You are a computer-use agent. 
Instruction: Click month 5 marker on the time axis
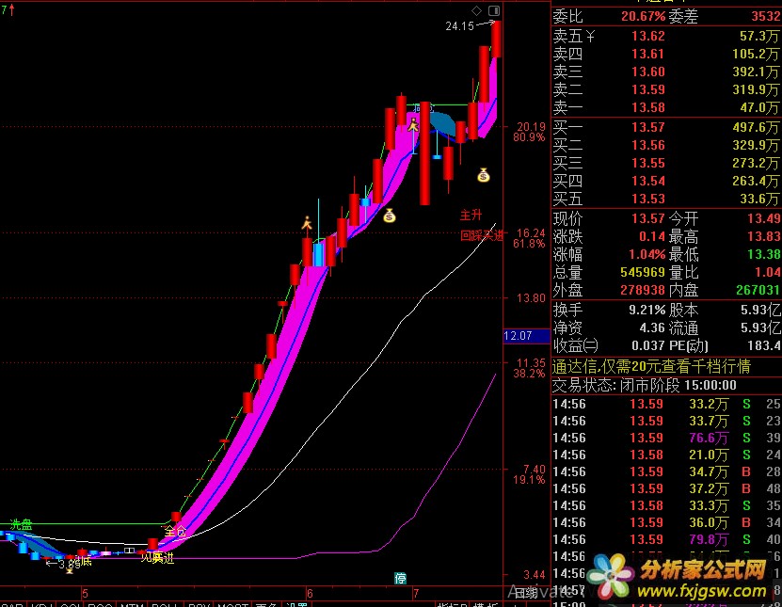(85, 594)
